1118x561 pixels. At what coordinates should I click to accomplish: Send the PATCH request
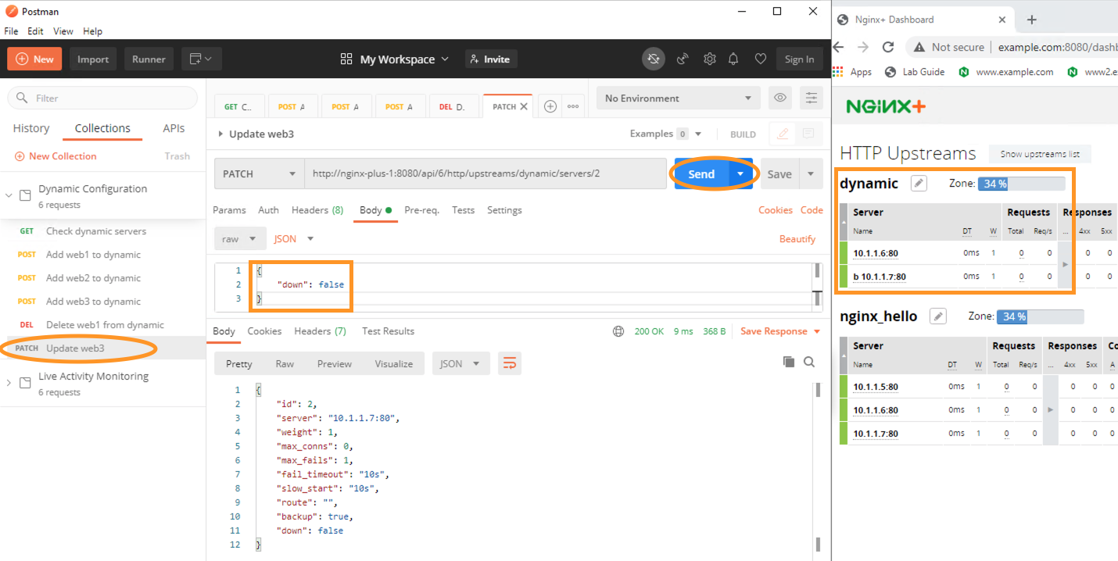(701, 174)
